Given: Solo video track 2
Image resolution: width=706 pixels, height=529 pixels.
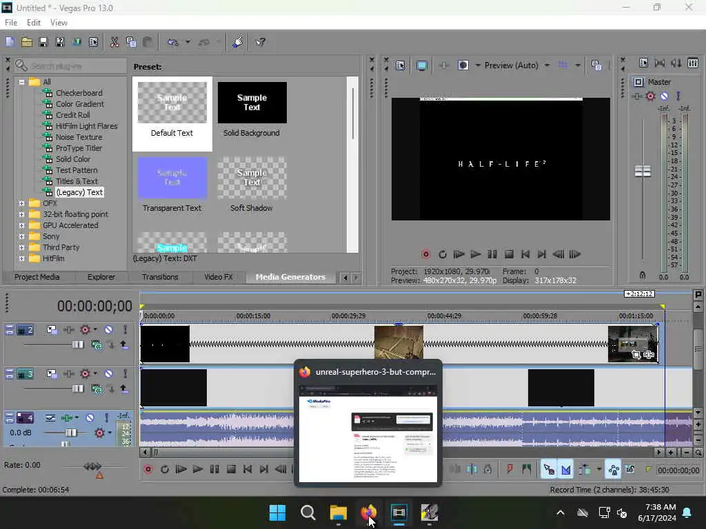Looking at the screenshot, I should pyautogui.click(x=125, y=330).
